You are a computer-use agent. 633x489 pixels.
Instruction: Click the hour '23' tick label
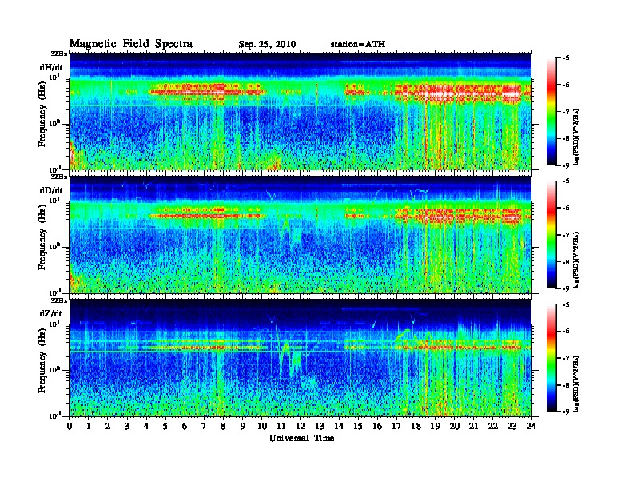(x=512, y=426)
